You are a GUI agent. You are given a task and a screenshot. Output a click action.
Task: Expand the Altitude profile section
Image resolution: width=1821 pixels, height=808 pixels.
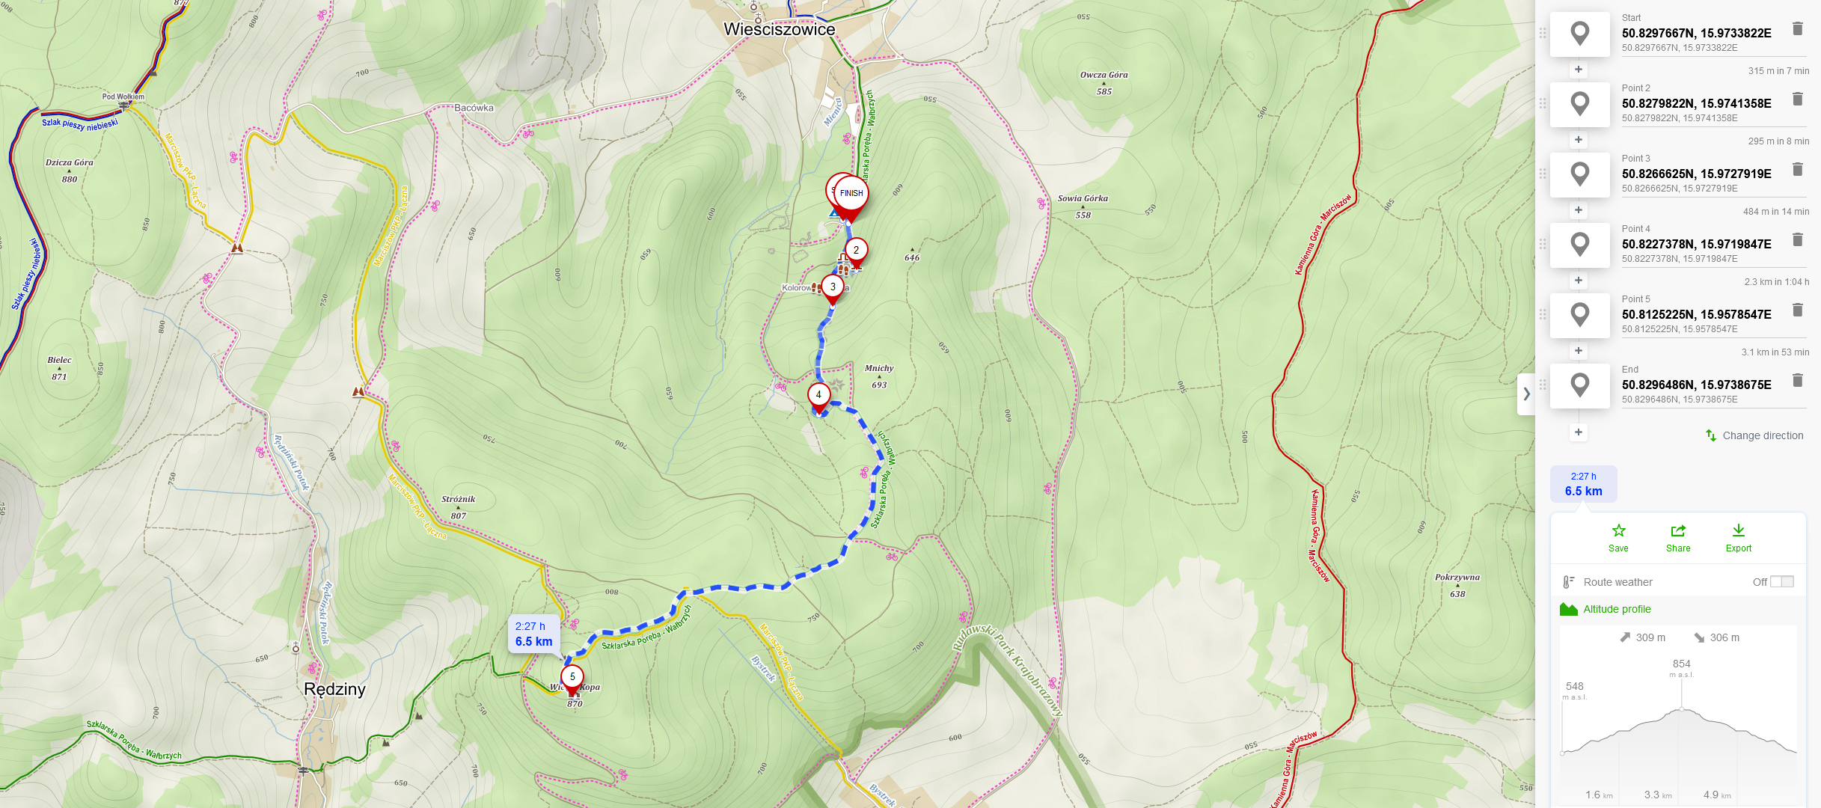(1616, 609)
